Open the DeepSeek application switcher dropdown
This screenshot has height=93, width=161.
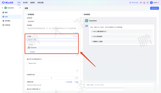[x=20, y=8]
